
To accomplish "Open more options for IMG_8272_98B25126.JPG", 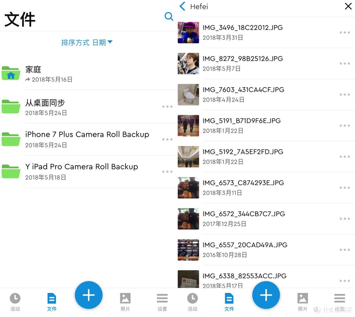I will click(x=344, y=63).
